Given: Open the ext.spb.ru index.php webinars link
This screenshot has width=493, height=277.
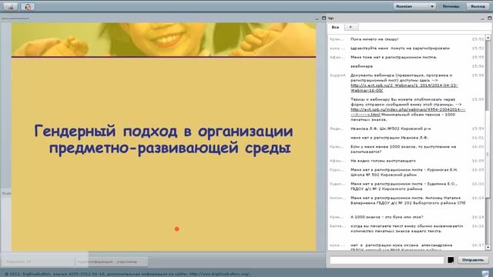Looking at the screenshot, I should pyautogui.click(x=407, y=112).
